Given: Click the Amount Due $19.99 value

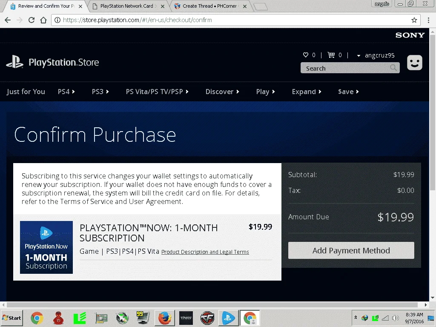Looking at the screenshot, I should [x=396, y=217].
